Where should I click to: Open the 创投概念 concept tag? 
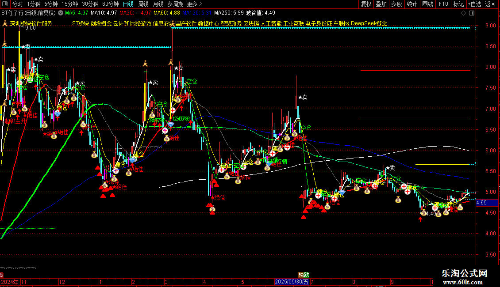pos(101,23)
